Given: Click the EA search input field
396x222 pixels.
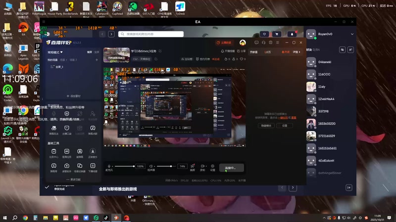Looking at the screenshot, I should coord(151,34).
